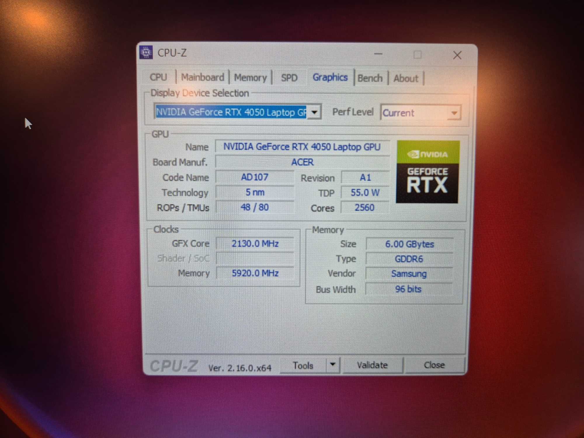Image resolution: width=584 pixels, height=438 pixels.
Task: Open the Bench tab
Action: pos(370,78)
